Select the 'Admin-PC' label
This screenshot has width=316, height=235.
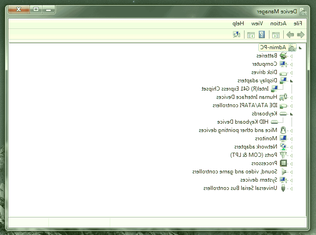coord(273,47)
